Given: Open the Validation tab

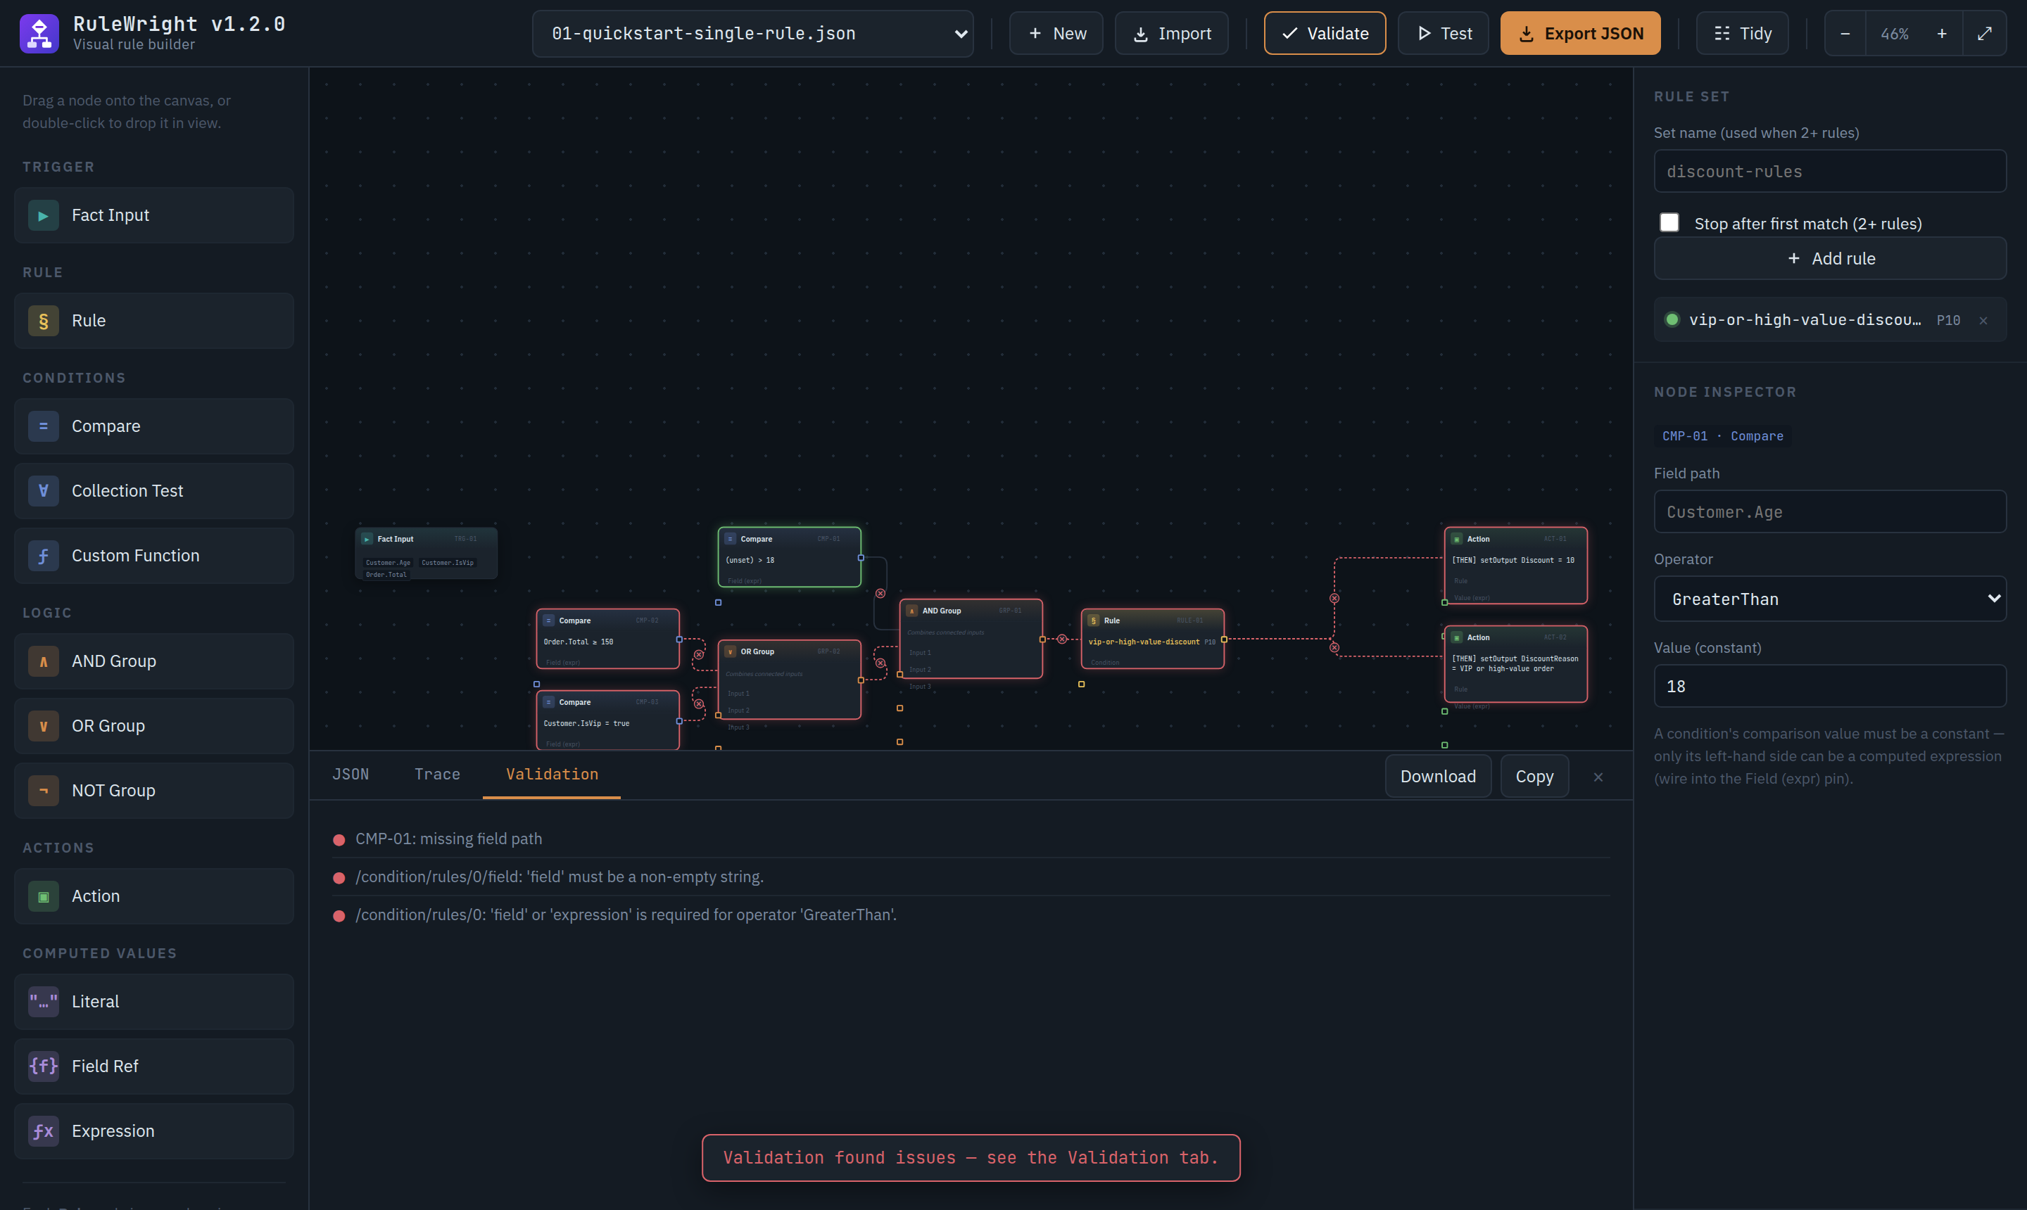Looking at the screenshot, I should 551,775.
